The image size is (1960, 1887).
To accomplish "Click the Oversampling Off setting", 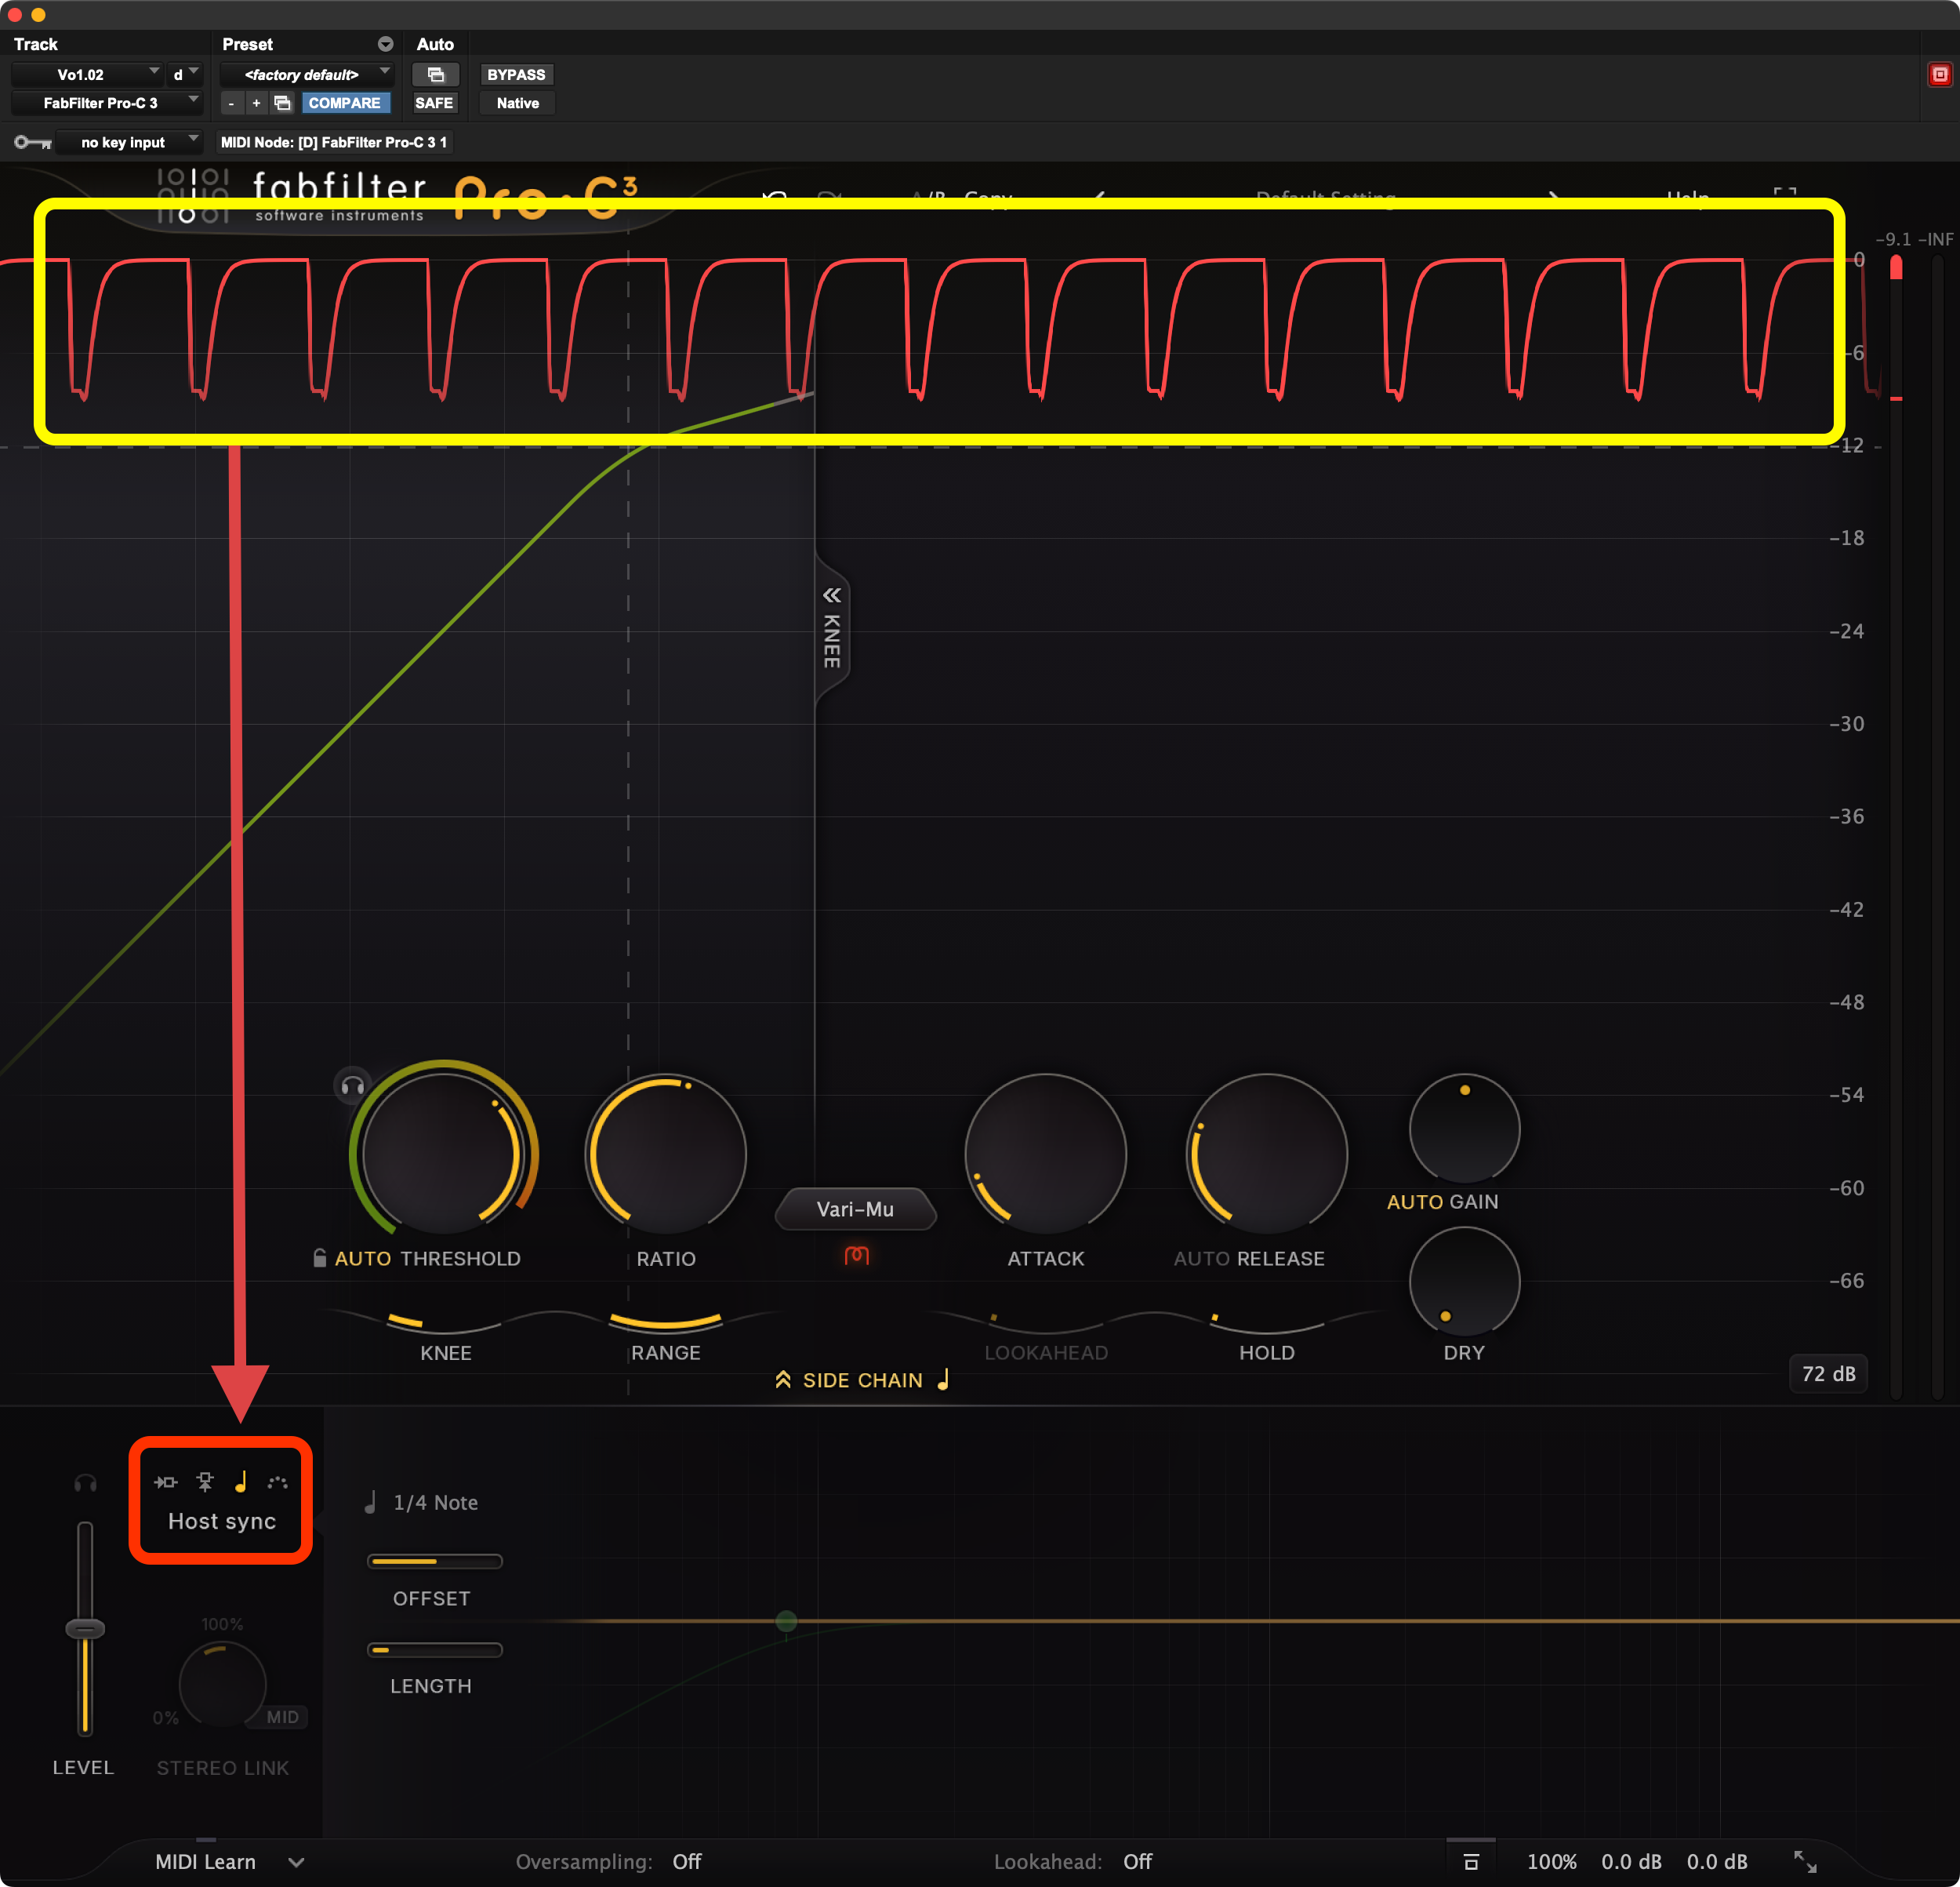I will pyautogui.click(x=686, y=1862).
